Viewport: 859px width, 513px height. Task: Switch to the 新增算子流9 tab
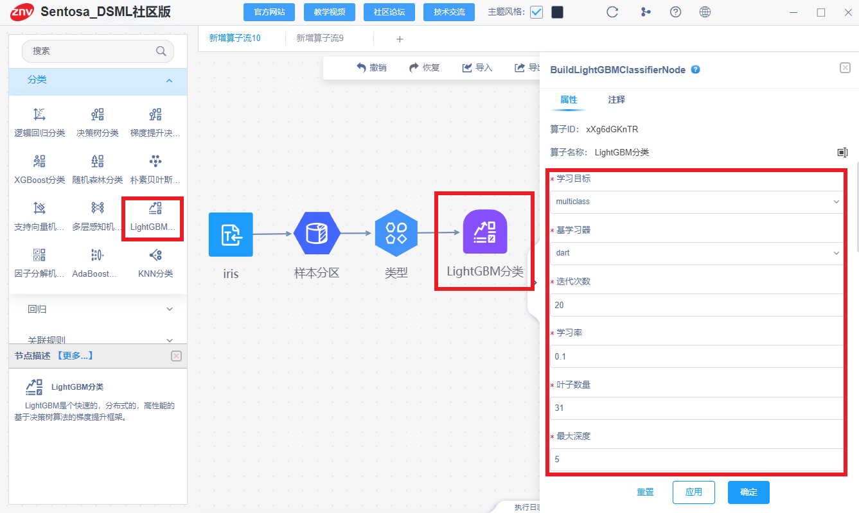pos(320,39)
